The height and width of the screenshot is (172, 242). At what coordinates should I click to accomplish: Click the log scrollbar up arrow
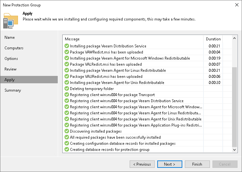234,38
